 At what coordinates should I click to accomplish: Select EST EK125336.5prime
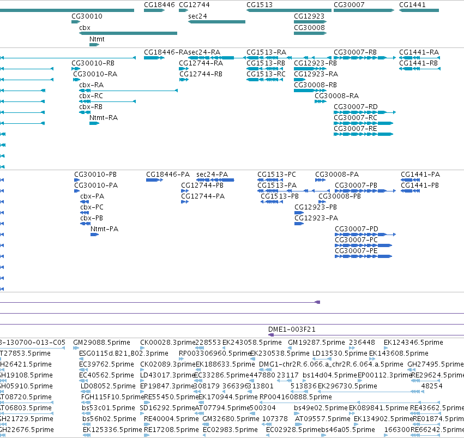tap(112, 430)
